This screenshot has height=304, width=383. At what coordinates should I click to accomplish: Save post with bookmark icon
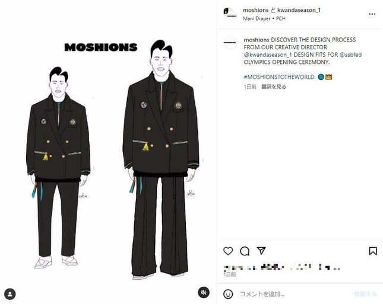(x=373, y=251)
